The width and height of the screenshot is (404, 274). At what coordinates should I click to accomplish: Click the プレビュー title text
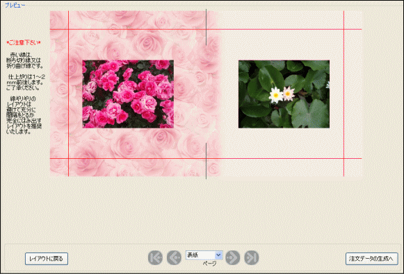tap(15, 5)
